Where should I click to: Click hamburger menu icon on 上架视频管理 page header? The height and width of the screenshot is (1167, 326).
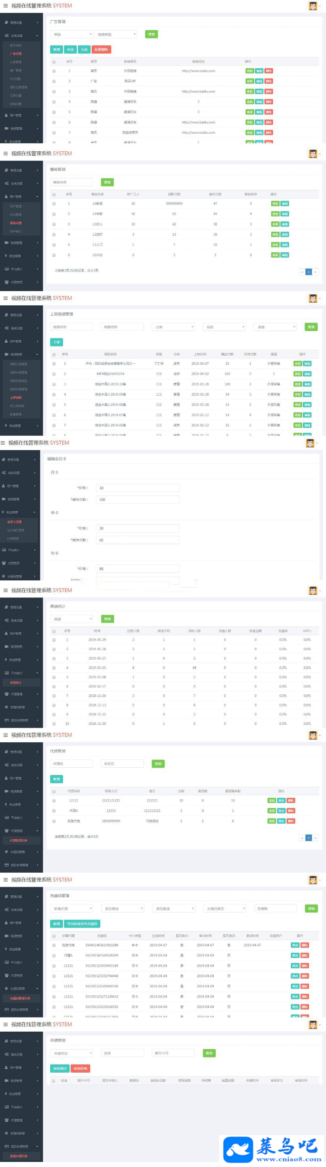tap(5, 298)
